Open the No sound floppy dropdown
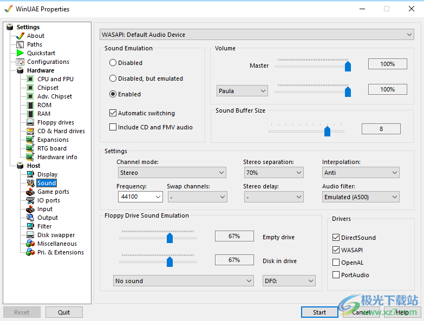Screen dimensions: 424x321 (184, 281)
